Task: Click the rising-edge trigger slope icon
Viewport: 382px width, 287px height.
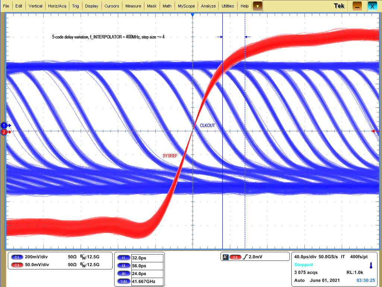Action: tap(245, 256)
